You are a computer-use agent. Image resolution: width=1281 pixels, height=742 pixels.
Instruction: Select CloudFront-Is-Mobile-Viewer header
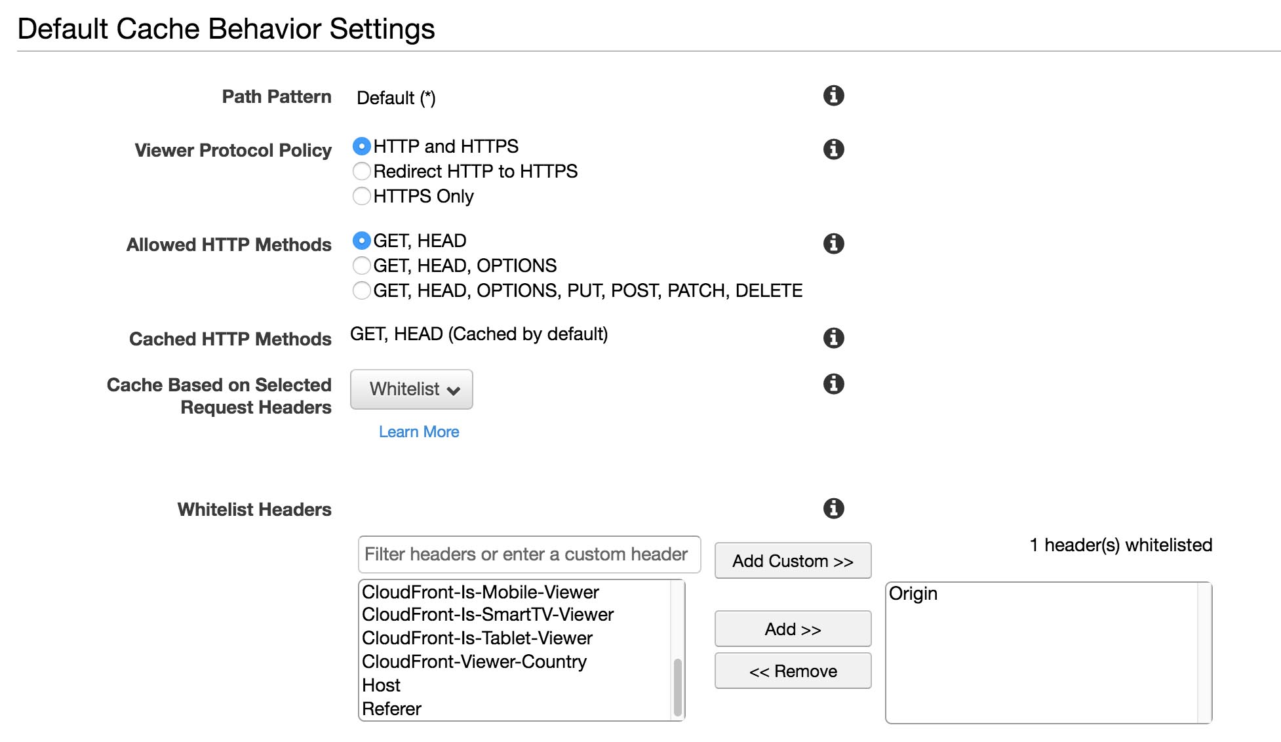tap(515, 592)
